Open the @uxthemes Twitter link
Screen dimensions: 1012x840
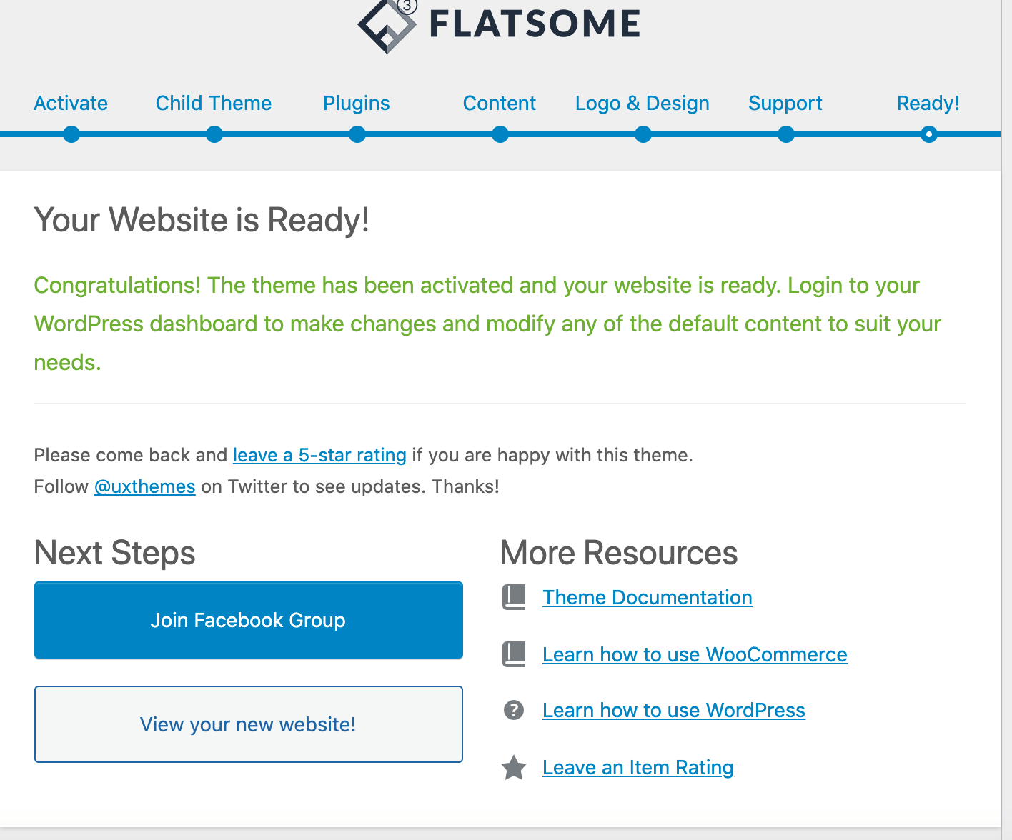pos(145,486)
